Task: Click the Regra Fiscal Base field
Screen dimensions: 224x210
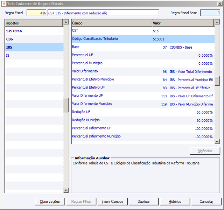Action: pyautogui.click(x=210, y=13)
